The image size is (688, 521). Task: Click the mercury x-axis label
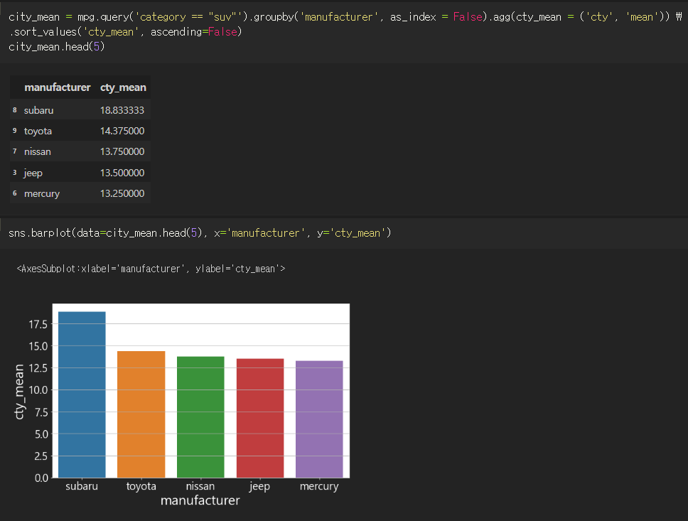coord(319,486)
